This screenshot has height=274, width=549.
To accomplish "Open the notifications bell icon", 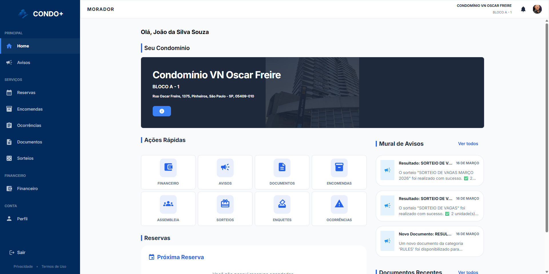I will (523, 9).
